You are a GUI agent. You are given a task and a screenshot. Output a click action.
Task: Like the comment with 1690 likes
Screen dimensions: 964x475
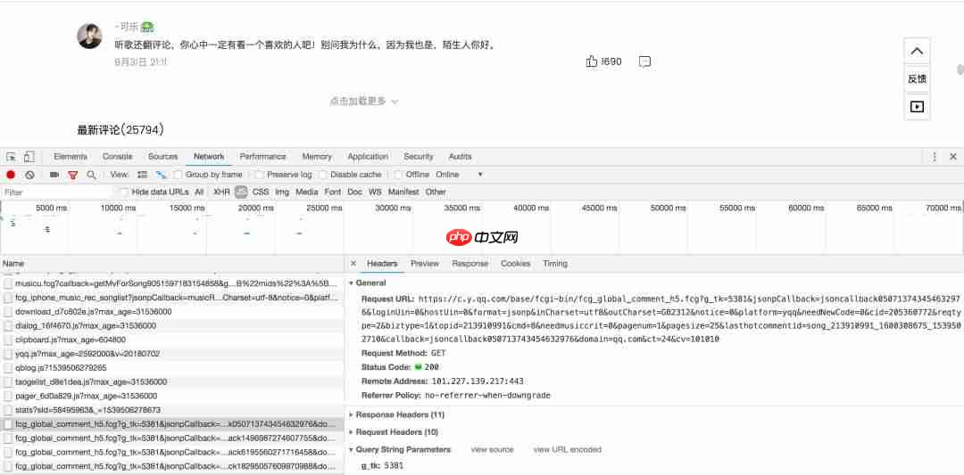592,61
